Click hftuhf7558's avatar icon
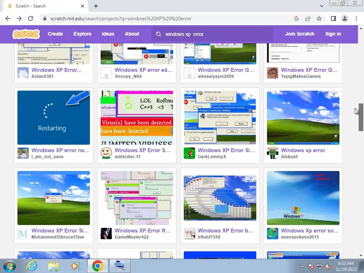The width and height of the screenshot is (364, 273). coord(189,234)
